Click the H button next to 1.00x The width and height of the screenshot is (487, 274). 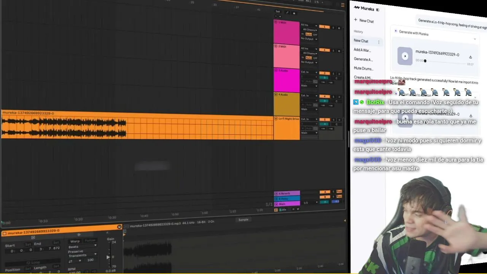click(x=293, y=209)
